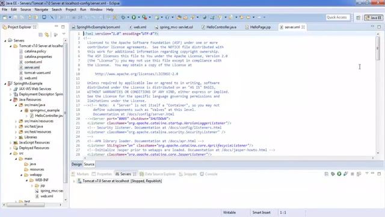Maximize the Servers view panel
The width and height of the screenshot is (385, 217).
[x=379, y=174]
